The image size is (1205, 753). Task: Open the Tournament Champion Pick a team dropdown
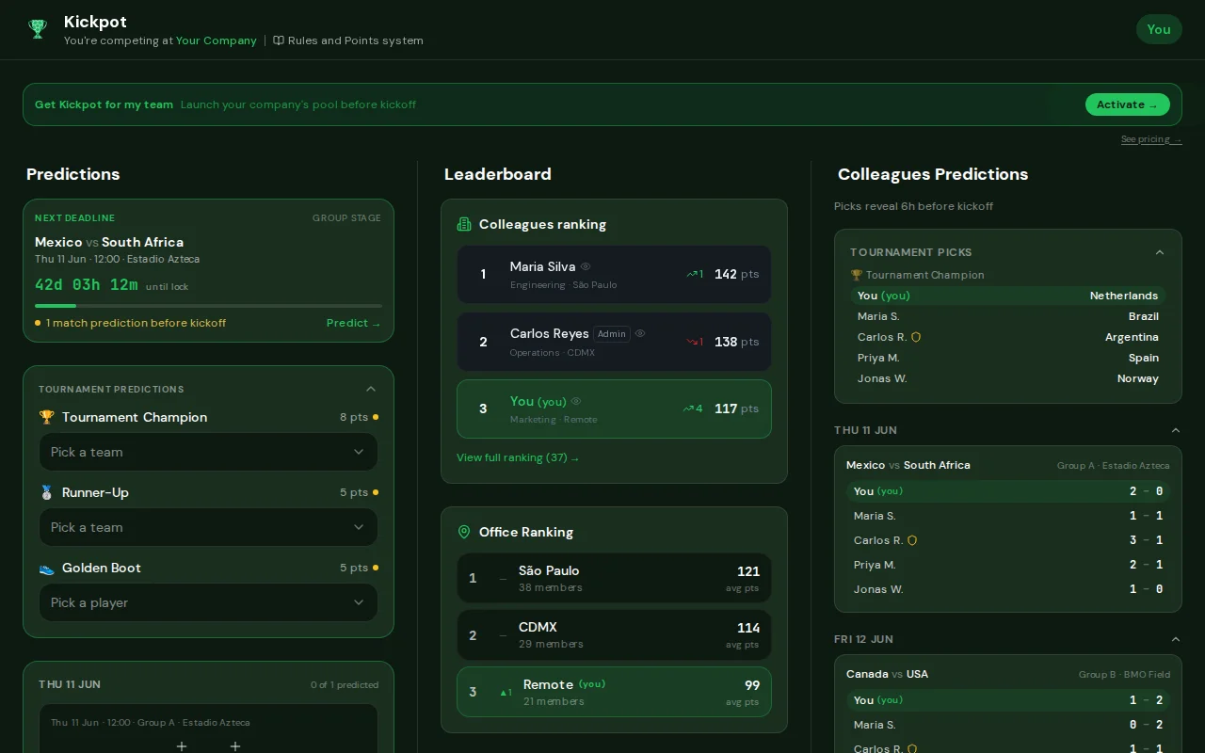tap(208, 452)
